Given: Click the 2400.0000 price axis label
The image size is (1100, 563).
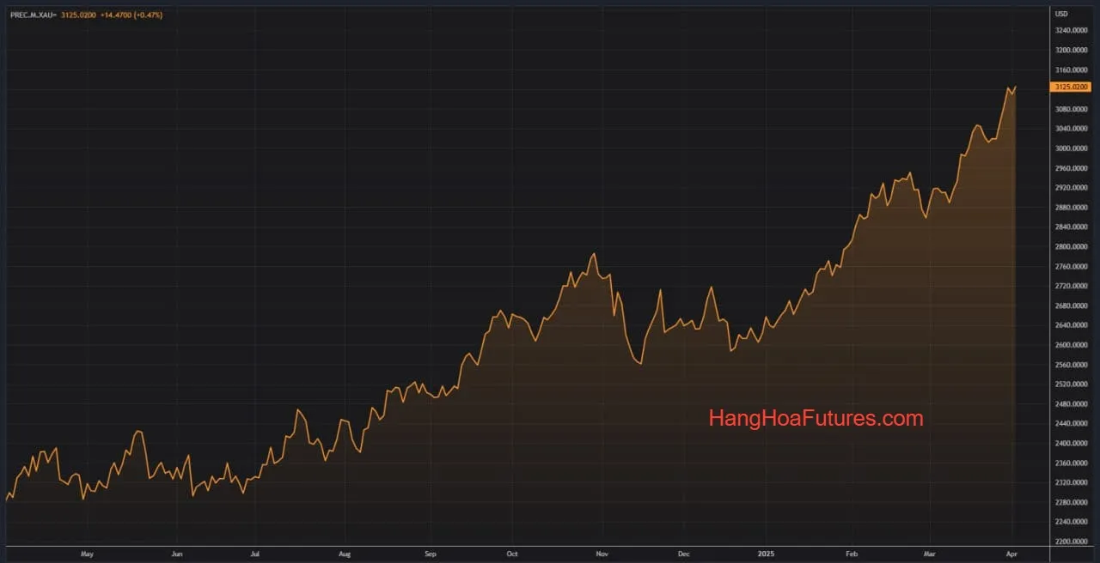Looking at the screenshot, I should (1071, 444).
